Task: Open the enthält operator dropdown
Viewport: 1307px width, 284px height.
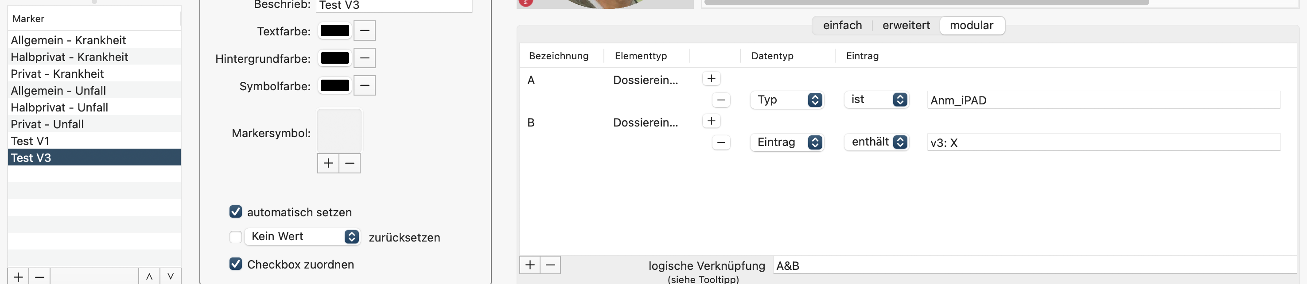Action: [x=876, y=142]
